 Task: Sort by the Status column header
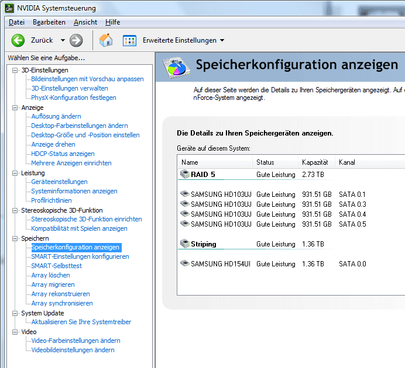point(275,162)
